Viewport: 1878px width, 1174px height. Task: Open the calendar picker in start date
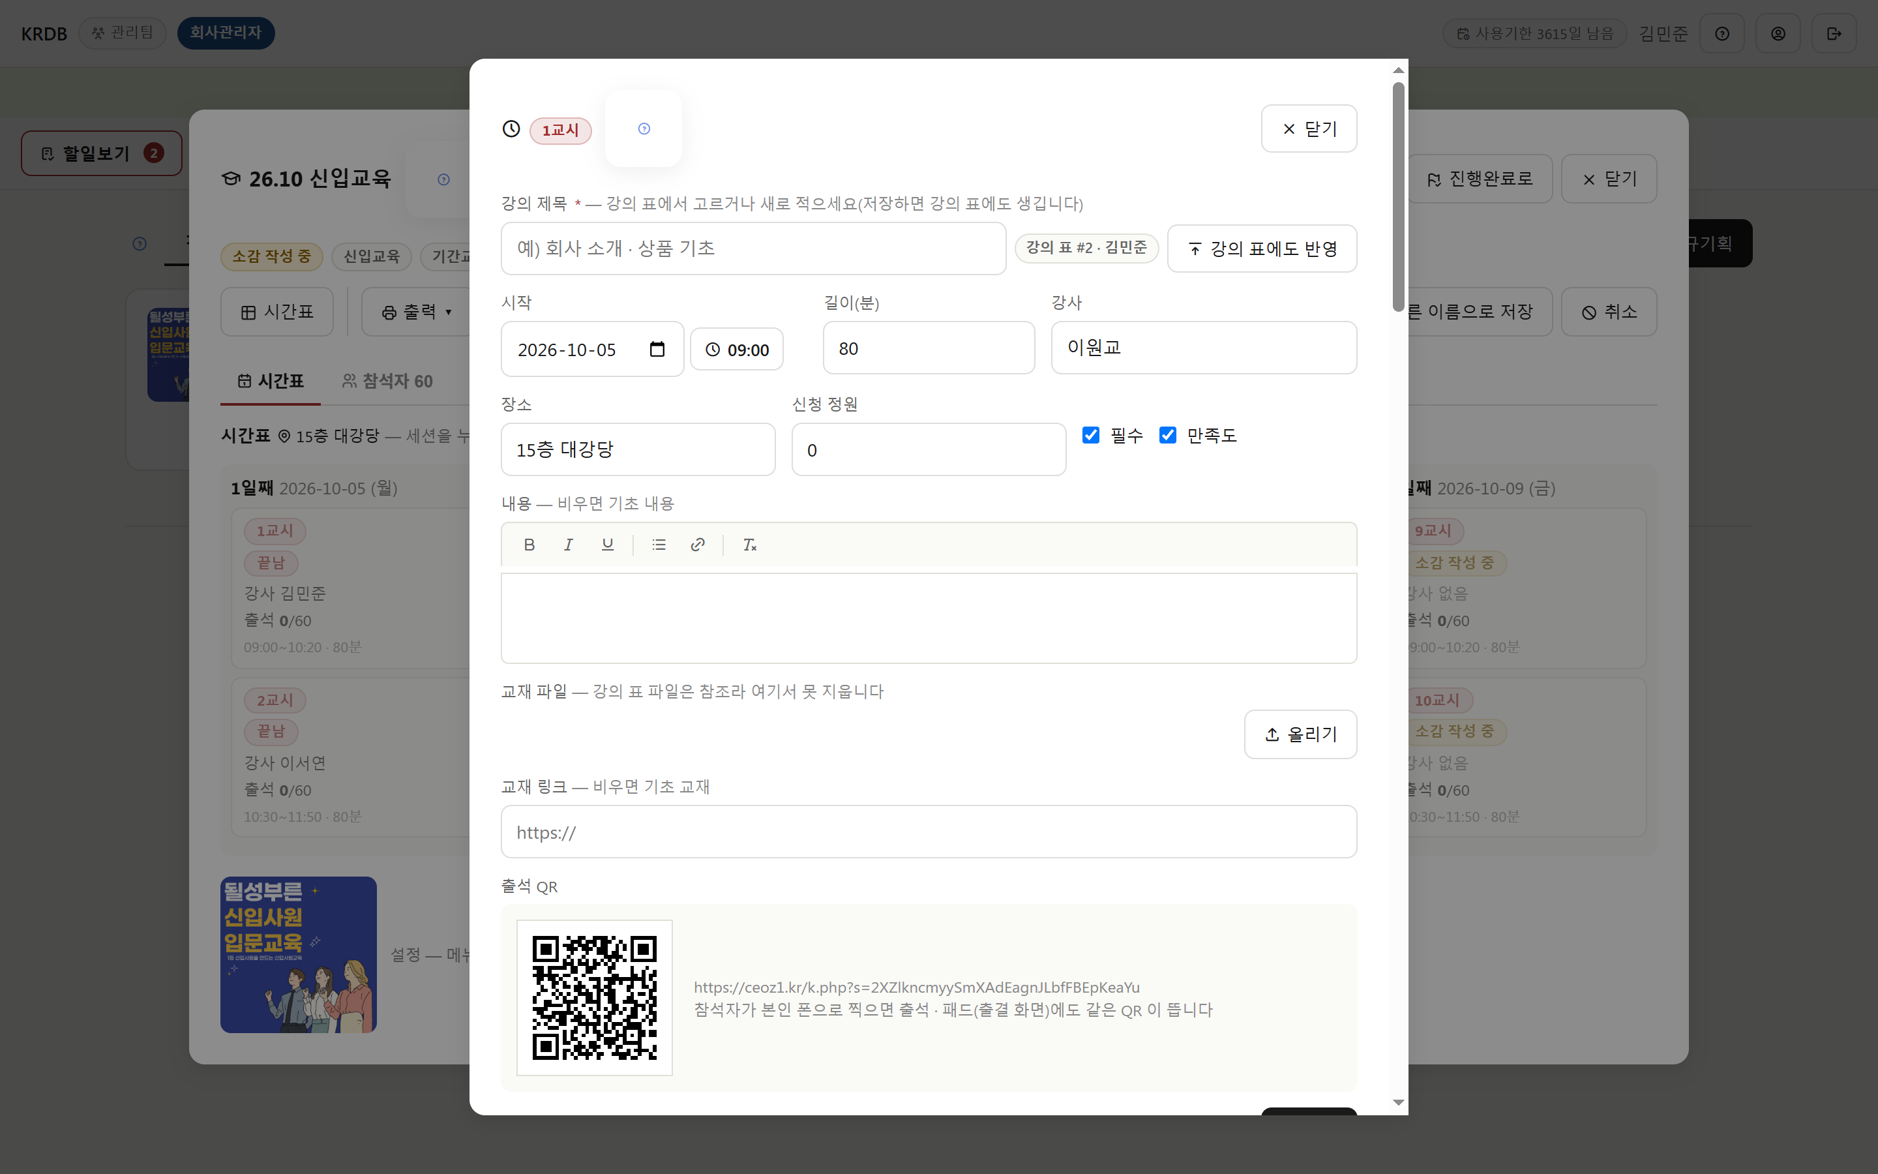click(657, 350)
